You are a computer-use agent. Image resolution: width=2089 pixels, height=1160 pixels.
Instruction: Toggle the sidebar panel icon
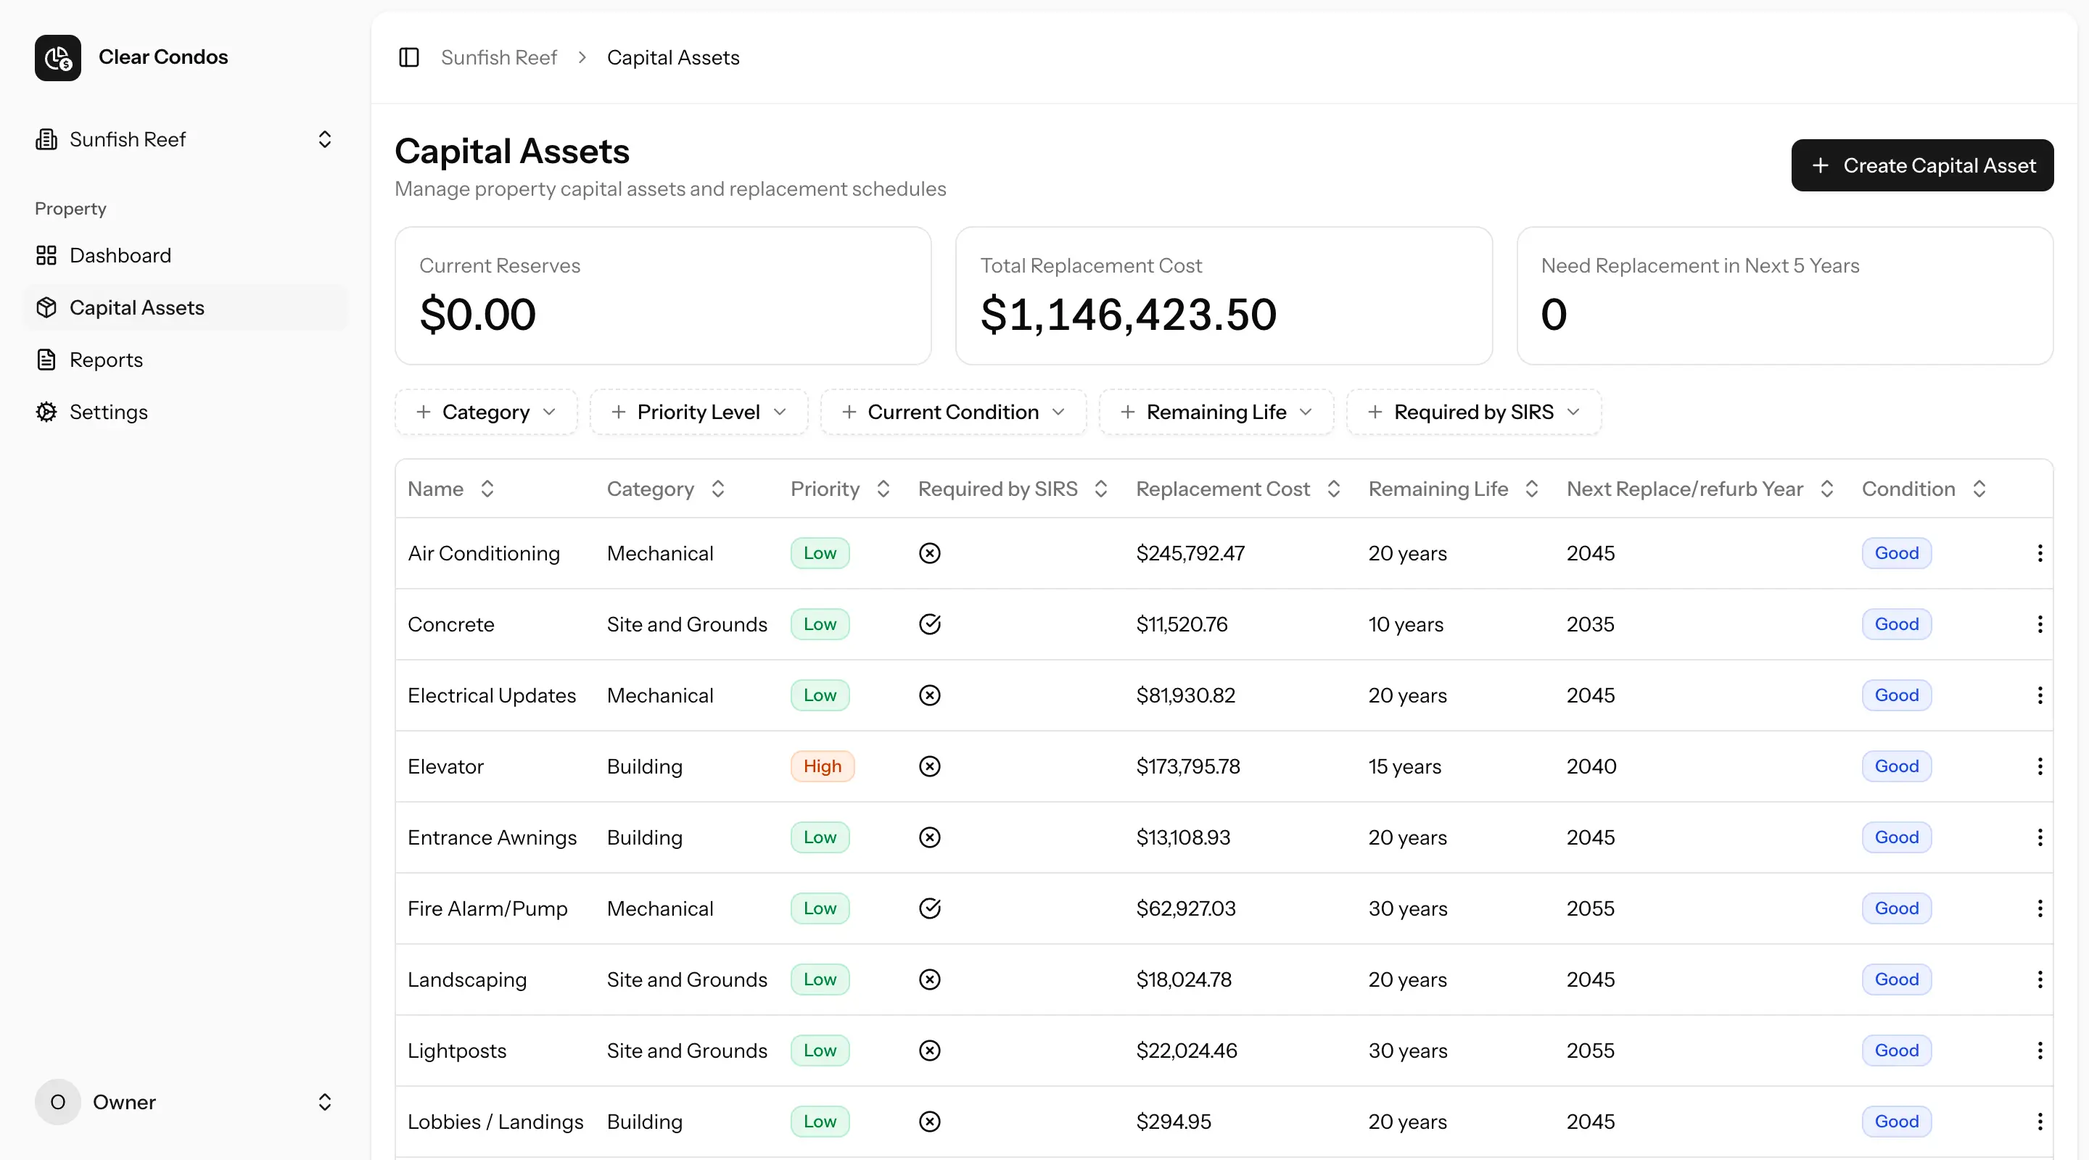pos(408,57)
